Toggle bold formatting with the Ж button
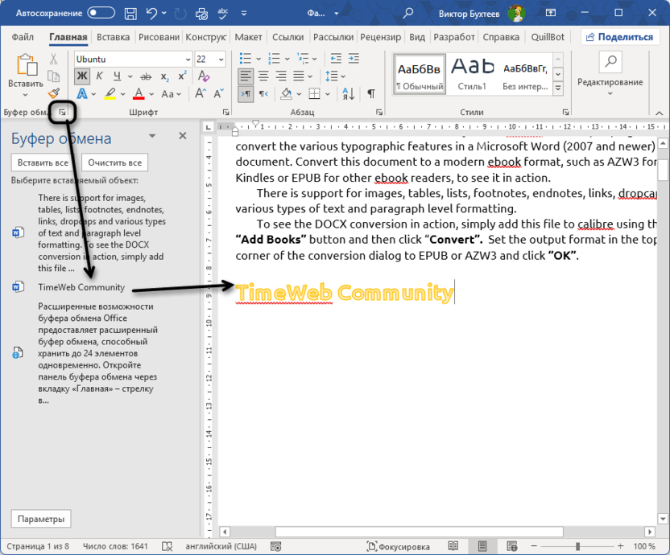The image size is (670, 555). 81,76
